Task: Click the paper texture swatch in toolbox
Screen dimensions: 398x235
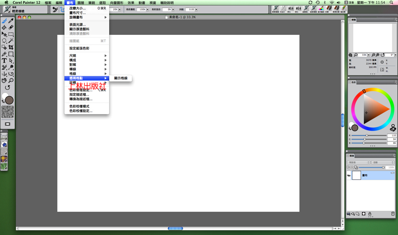Action: point(7,112)
